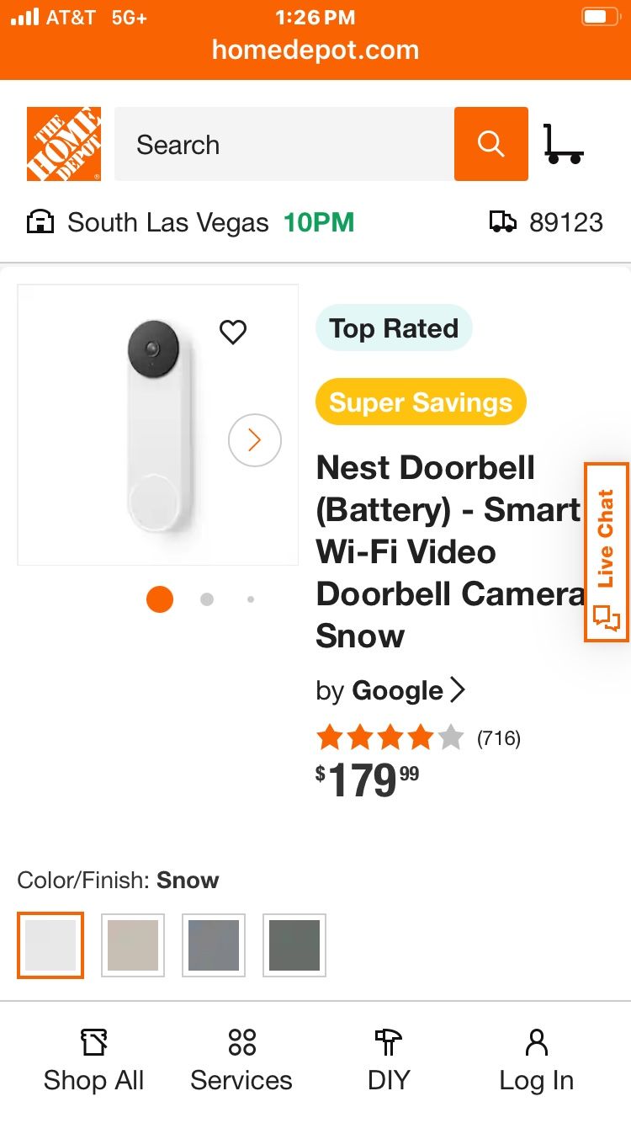Open the shopping cart
631x1123 pixels.
[563, 144]
